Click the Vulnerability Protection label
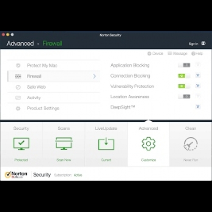 pos(132,86)
